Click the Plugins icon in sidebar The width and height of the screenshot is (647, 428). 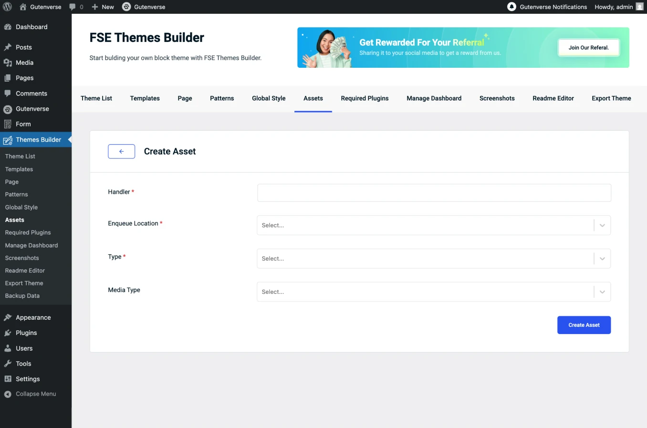coord(8,333)
